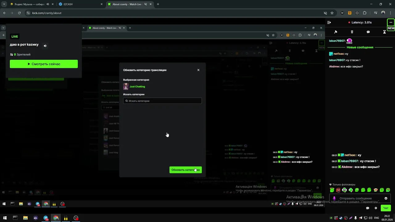This screenshot has height=222, width=395.
Task: Click the kick.com/cramly/about address bar
Action: click(x=47, y=13)
